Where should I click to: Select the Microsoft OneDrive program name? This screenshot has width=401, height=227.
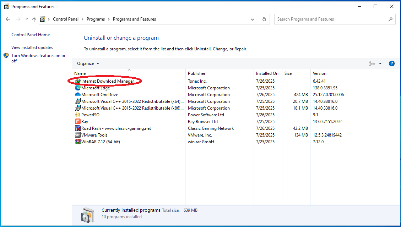coord(100,94)
